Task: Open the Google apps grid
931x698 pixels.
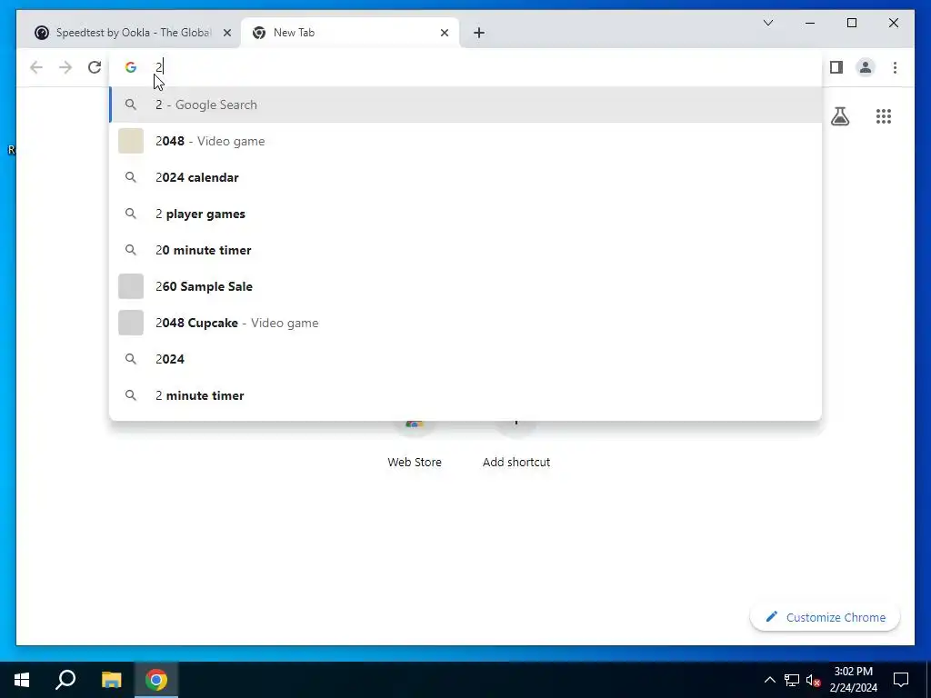Action: tap(884, 116)
